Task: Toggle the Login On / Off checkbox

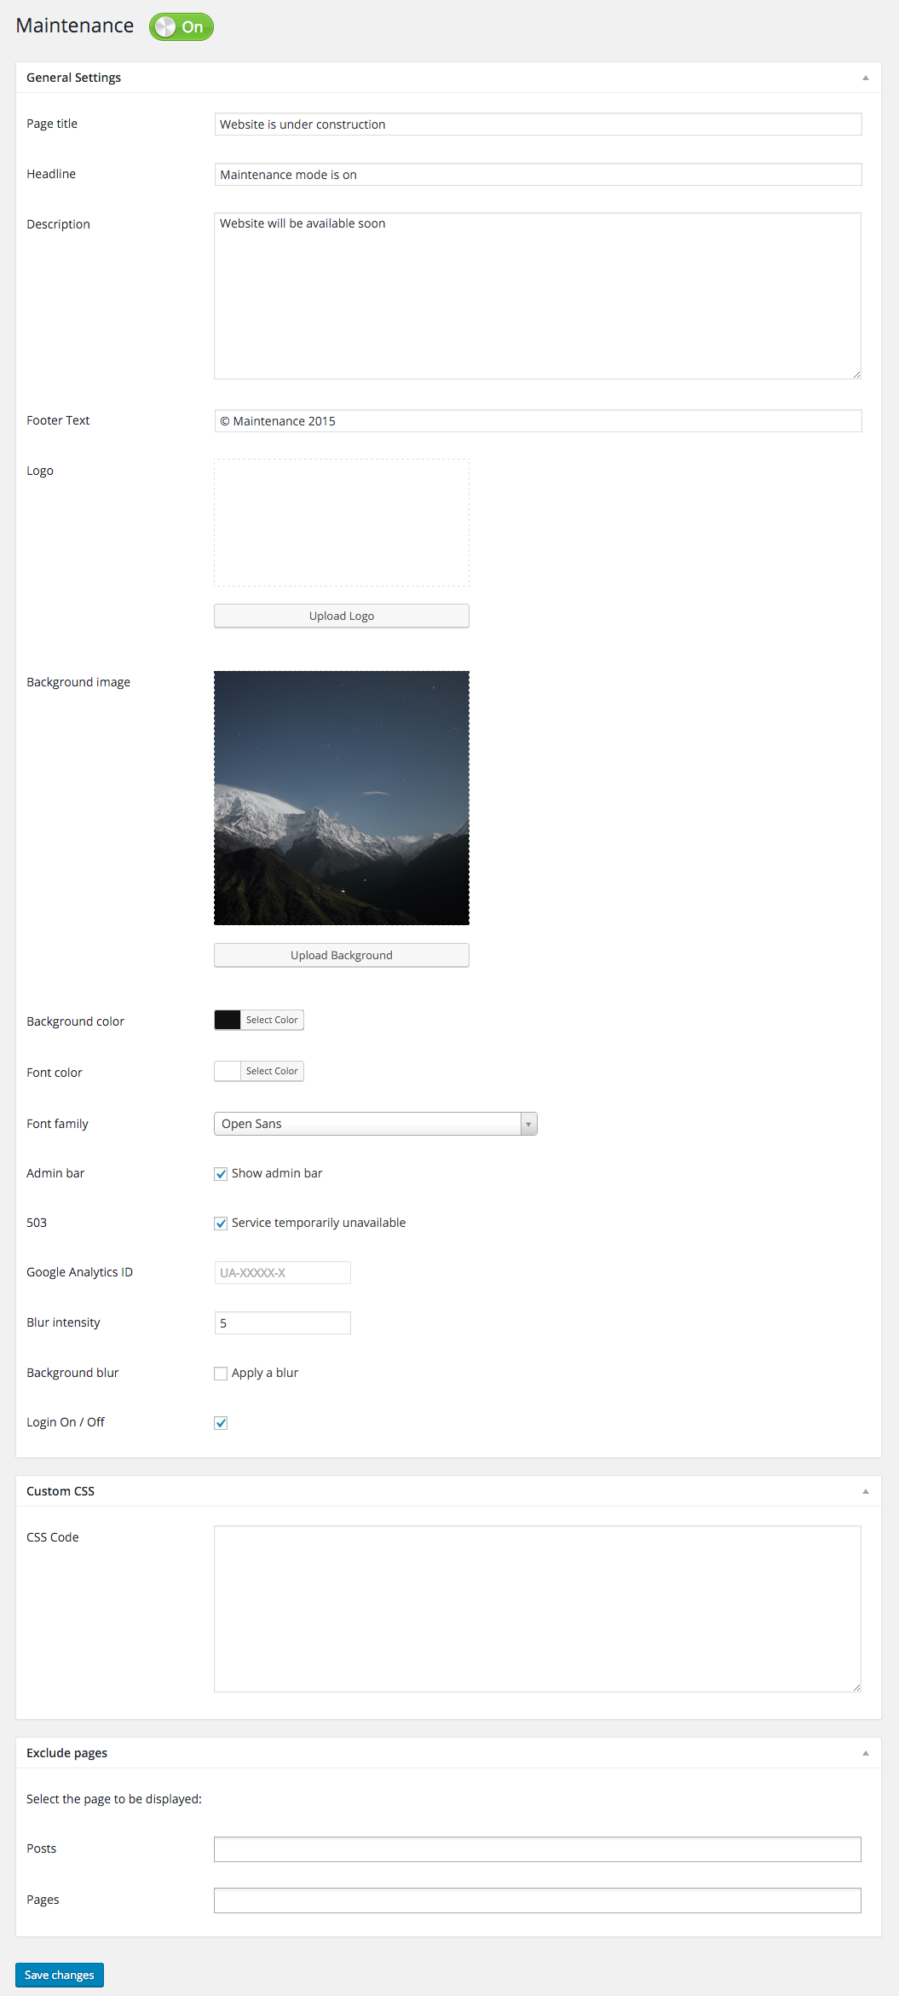Action: tap(221, 1423)
